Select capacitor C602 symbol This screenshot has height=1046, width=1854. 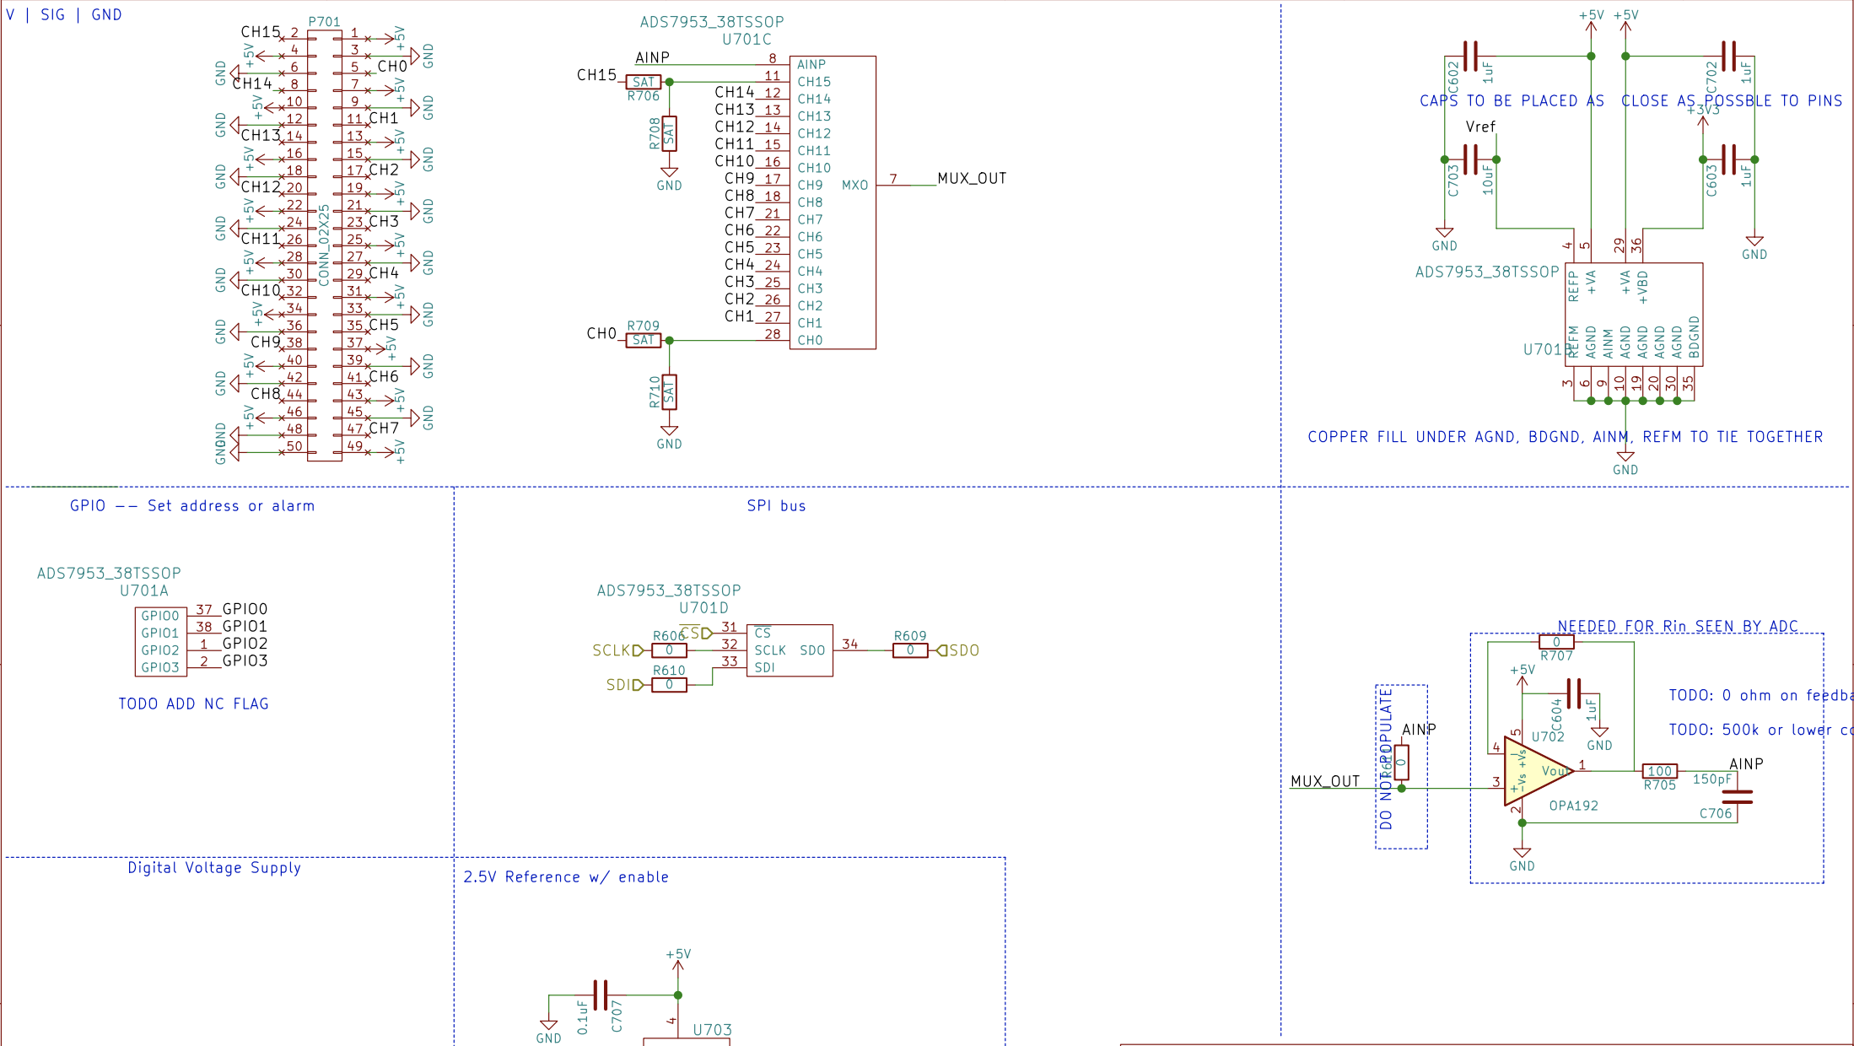click(x=1470, y=57)
